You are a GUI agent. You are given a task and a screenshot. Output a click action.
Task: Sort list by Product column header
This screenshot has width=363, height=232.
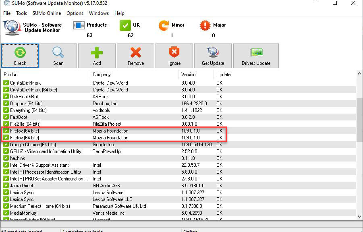(x=46, y=75)
